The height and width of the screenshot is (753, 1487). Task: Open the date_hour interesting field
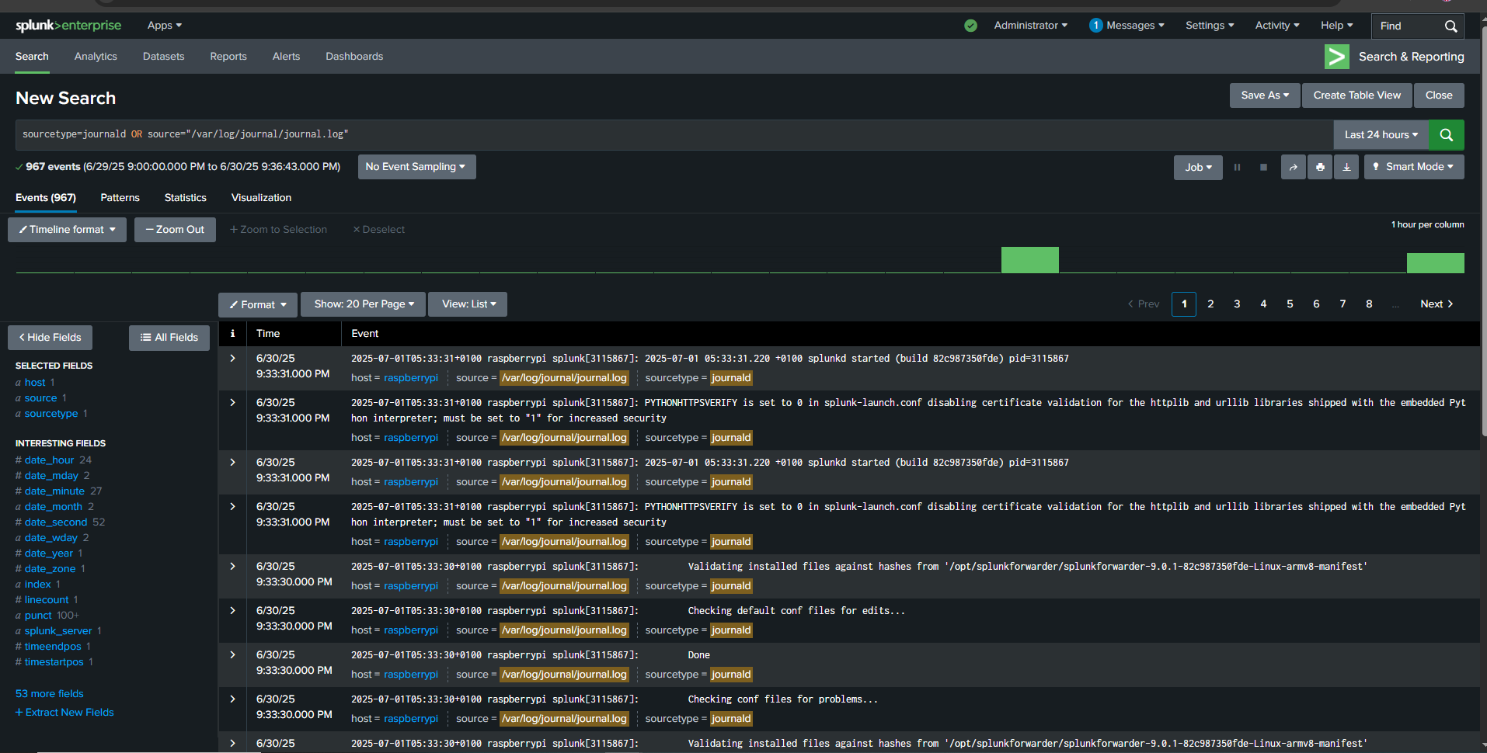coord(49,460)
